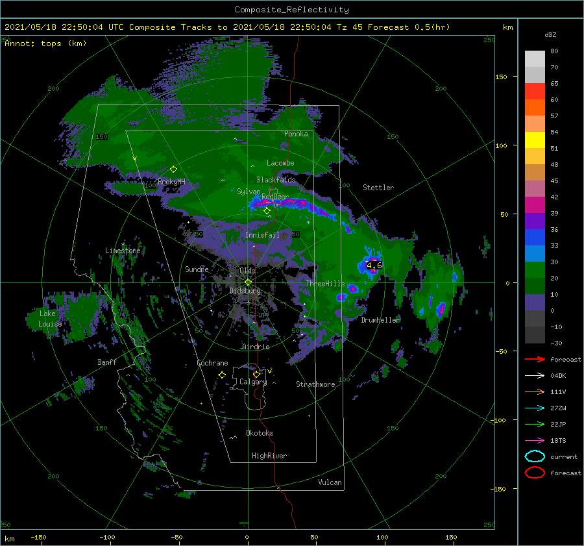Click the Blackfalds city label

click(x=276, y=180)
